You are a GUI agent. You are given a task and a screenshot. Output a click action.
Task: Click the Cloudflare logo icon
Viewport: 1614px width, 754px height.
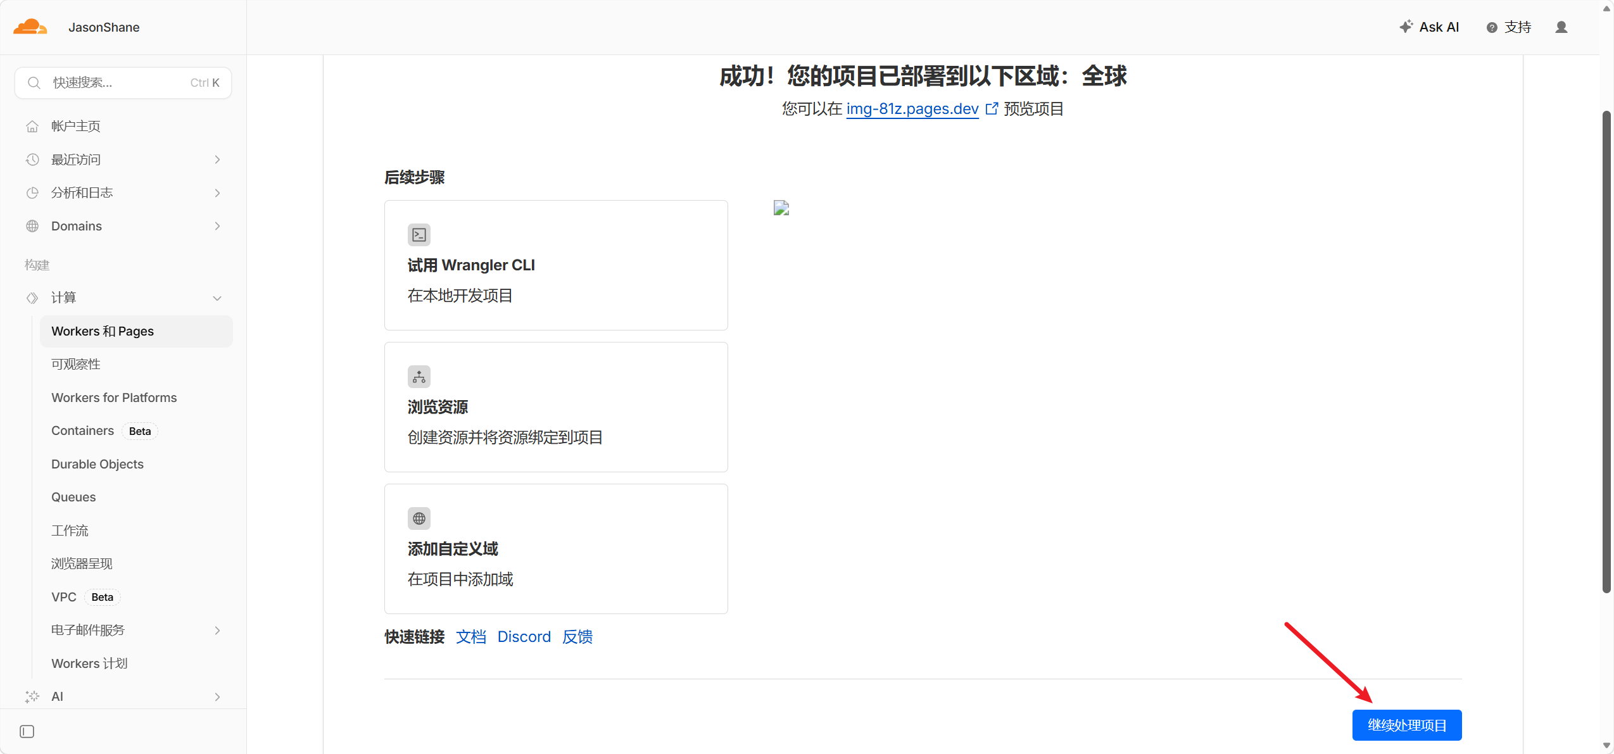pos(30,27)
